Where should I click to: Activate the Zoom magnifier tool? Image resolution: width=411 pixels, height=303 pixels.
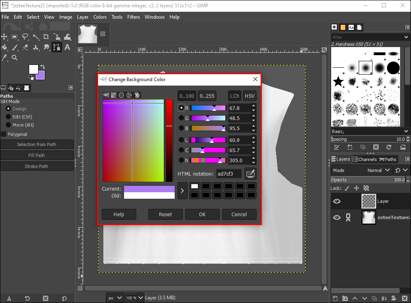click(15, 58)
